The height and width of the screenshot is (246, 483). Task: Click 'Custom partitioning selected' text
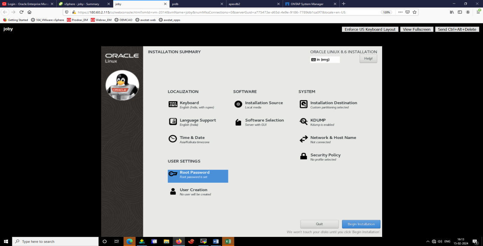coord(330,107)
